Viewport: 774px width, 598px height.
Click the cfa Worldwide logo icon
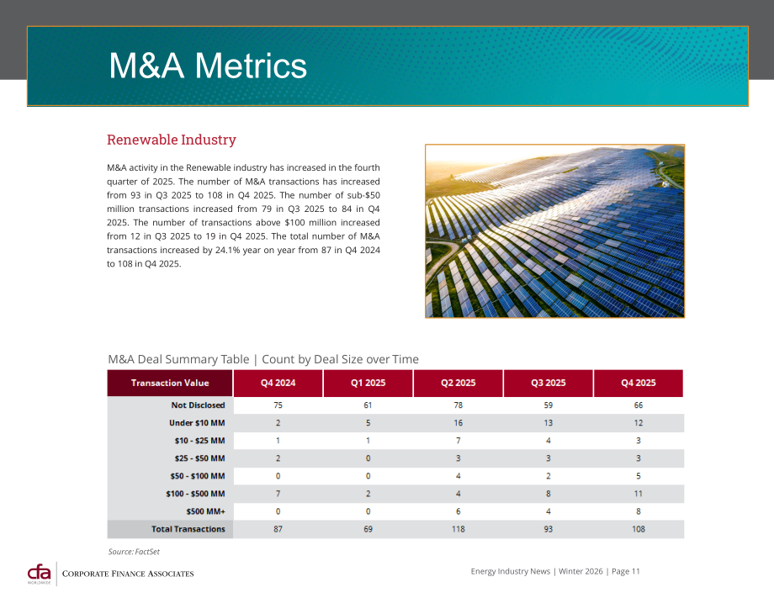click(x=39, y=574)
